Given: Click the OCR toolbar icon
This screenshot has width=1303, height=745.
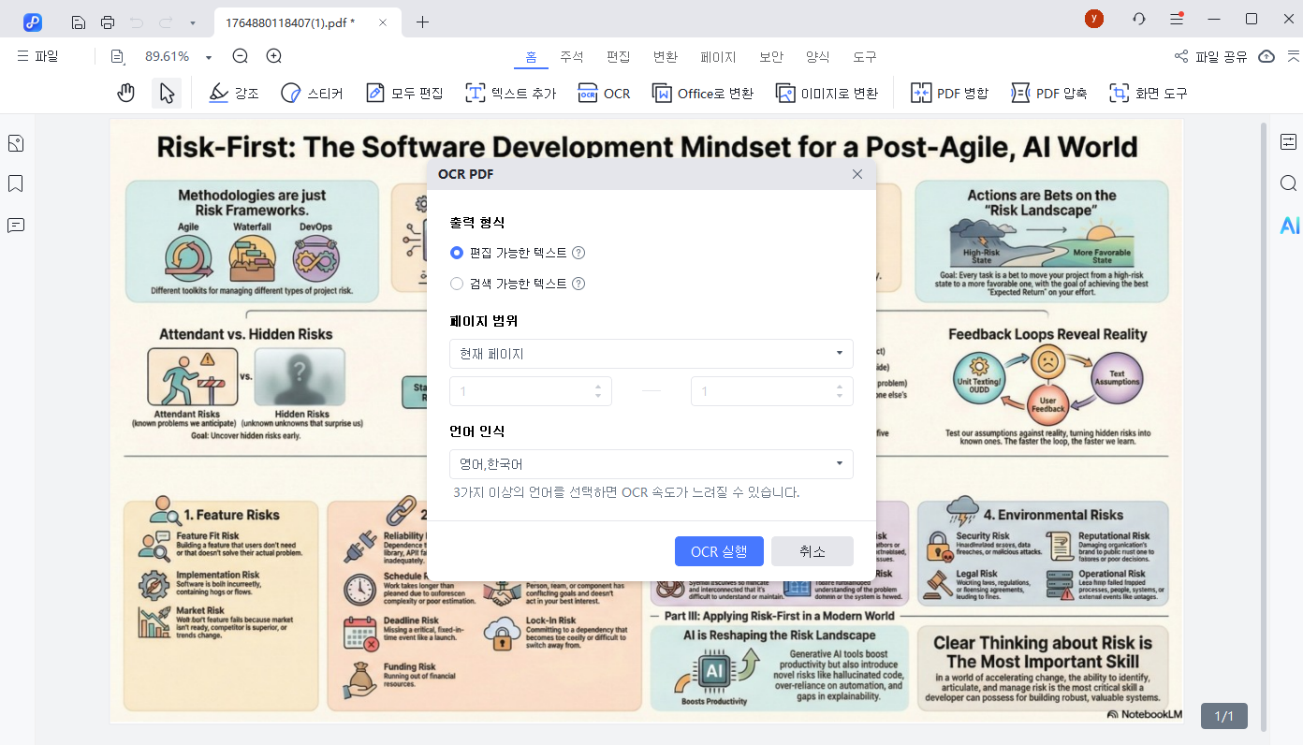Looking at the screenshot, I should (604, 93).
